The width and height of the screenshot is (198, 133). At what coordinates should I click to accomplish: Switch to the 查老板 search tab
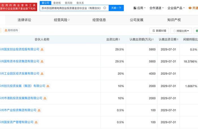57,3
